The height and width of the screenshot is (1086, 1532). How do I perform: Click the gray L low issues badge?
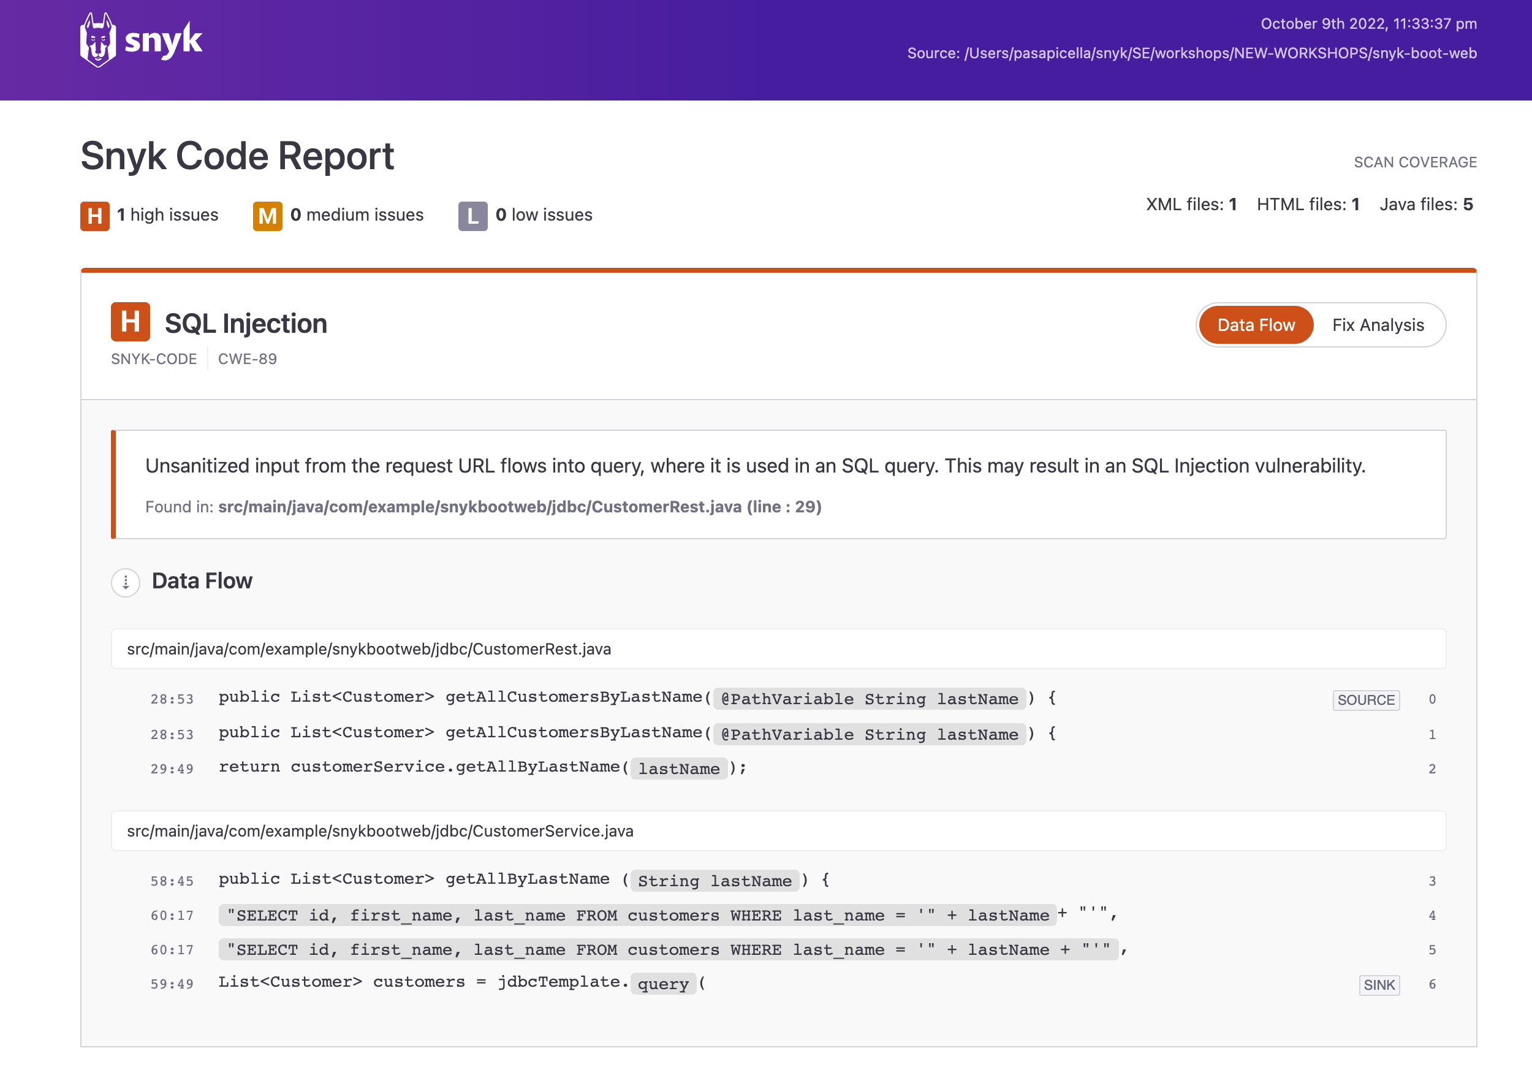(472, 215)
